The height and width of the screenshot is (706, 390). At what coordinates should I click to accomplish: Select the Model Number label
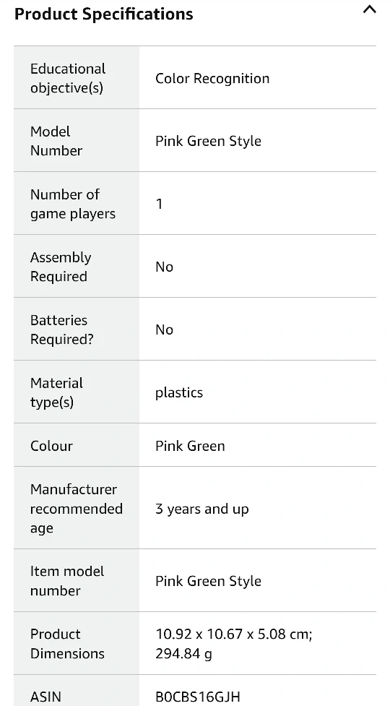[x=56, y=141]
